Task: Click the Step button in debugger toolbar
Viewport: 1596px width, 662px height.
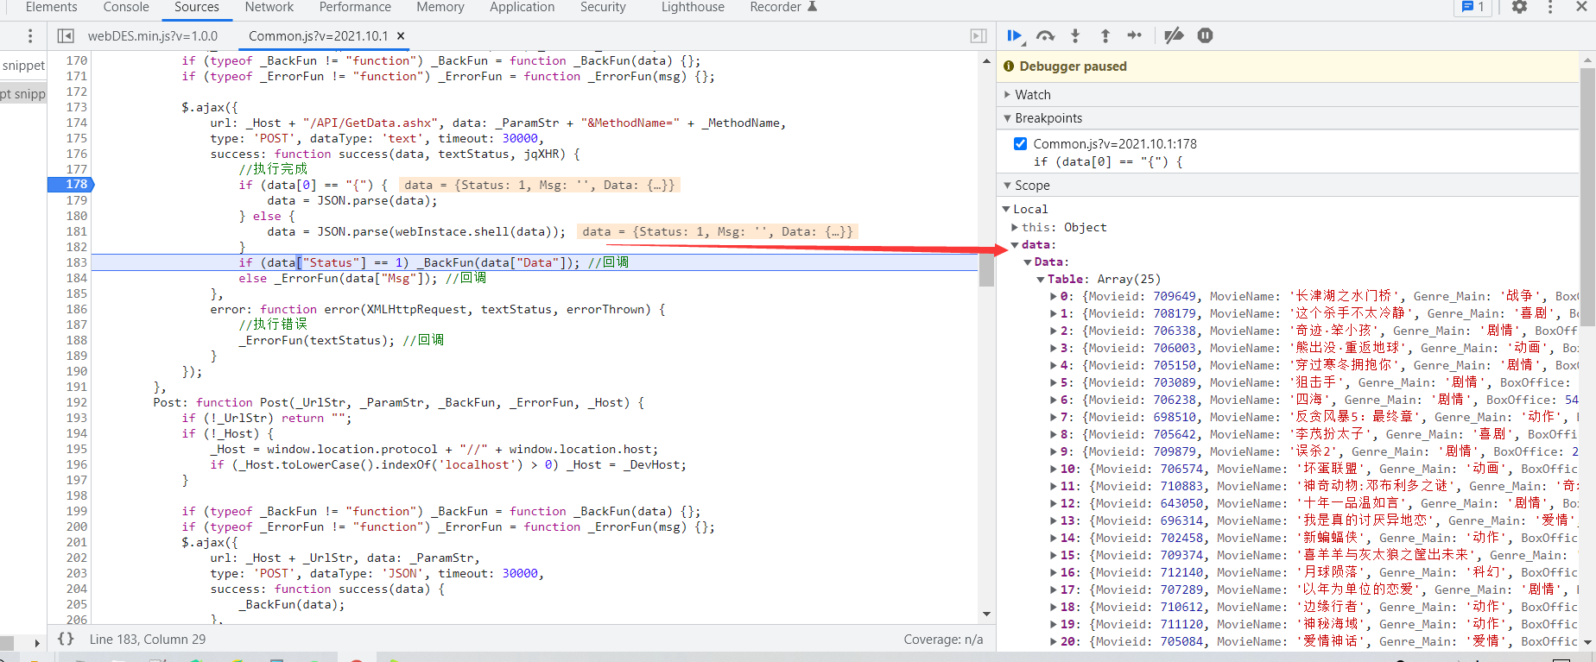Action: (1135, 35)
